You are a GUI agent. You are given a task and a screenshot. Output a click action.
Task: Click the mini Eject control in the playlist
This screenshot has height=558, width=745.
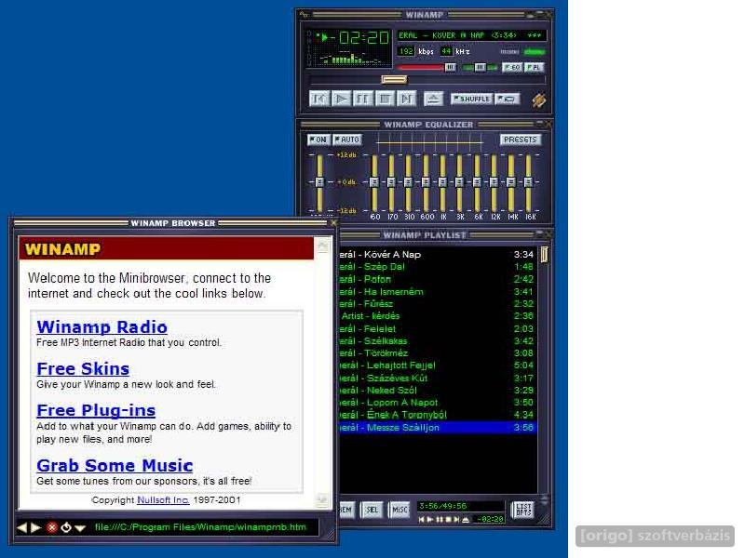(466, 520)
